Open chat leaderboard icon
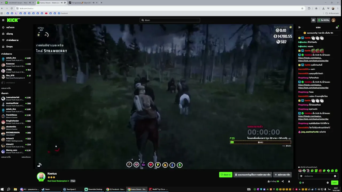This screenshot has height=192, width=342. (x=337, y=27)
